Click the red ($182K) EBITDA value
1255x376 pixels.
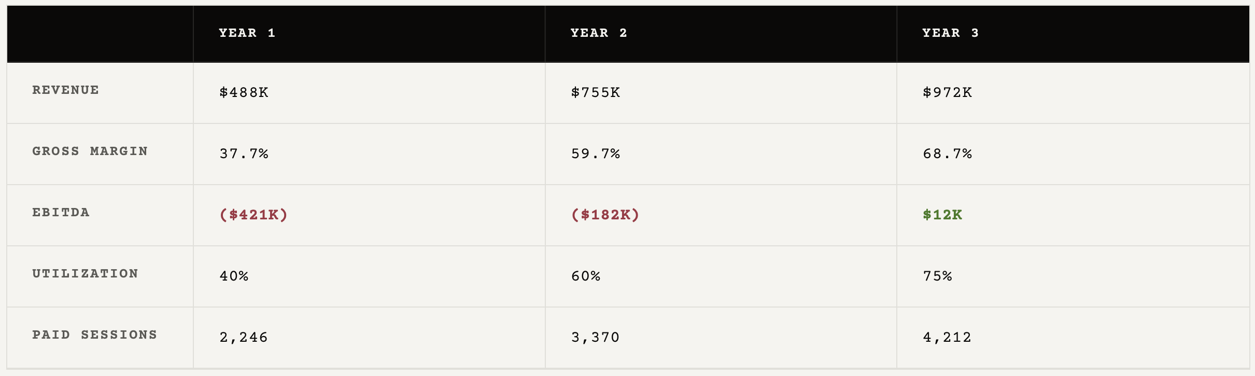point(605,215)
